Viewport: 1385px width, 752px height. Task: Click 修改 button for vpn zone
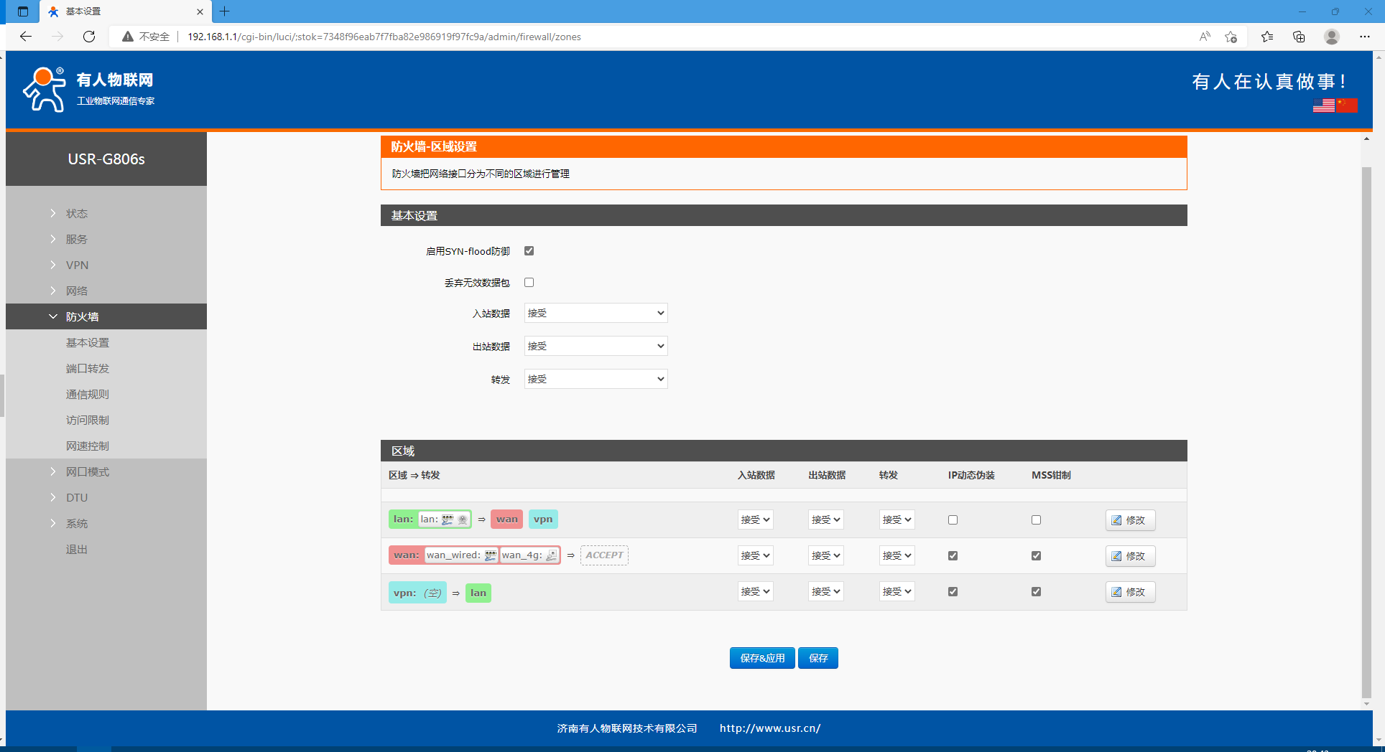(1130, 592)
